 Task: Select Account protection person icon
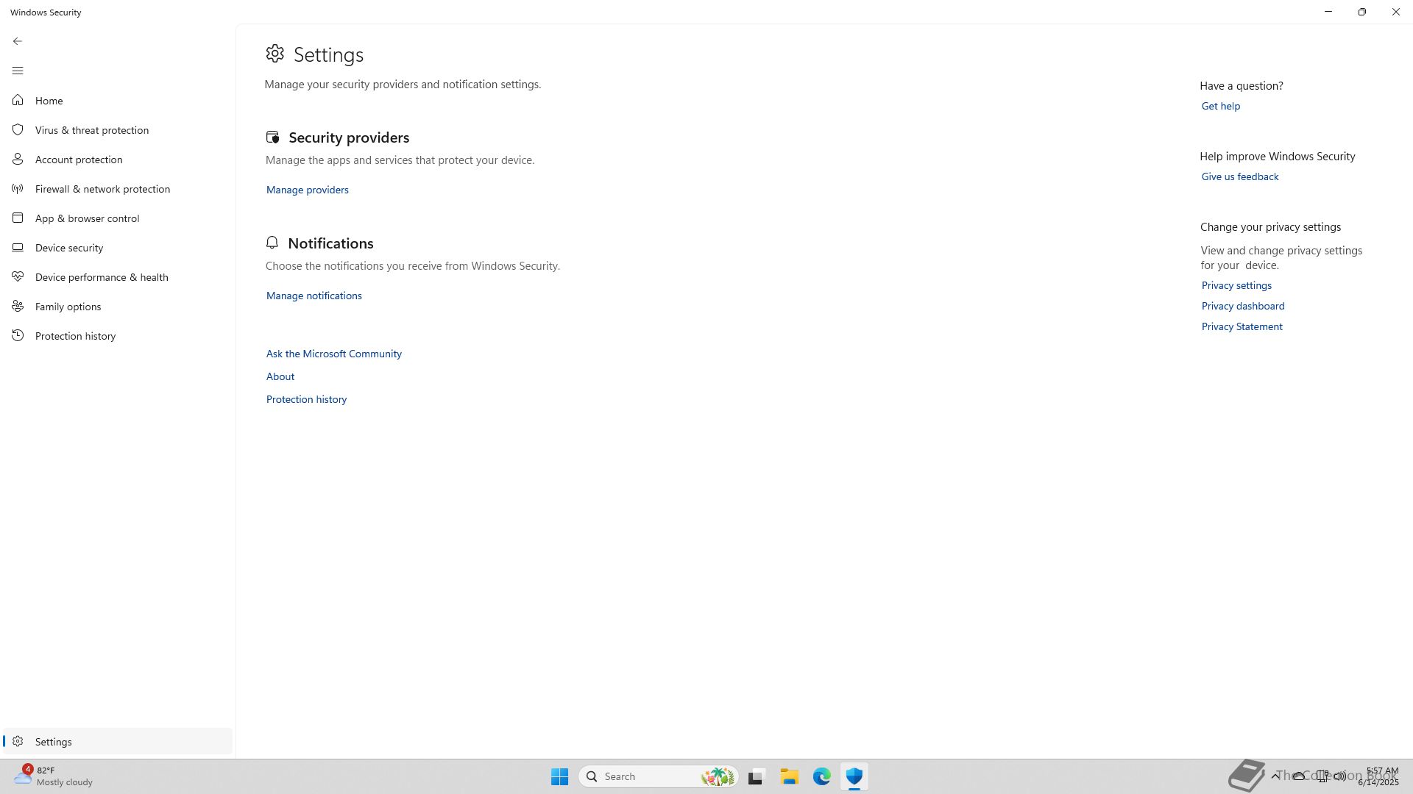coord(18,160)
